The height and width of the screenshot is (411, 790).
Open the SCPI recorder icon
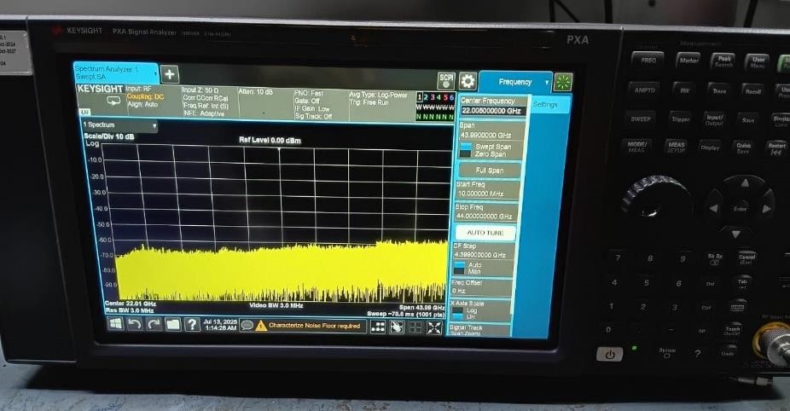(x=446, y=80)
